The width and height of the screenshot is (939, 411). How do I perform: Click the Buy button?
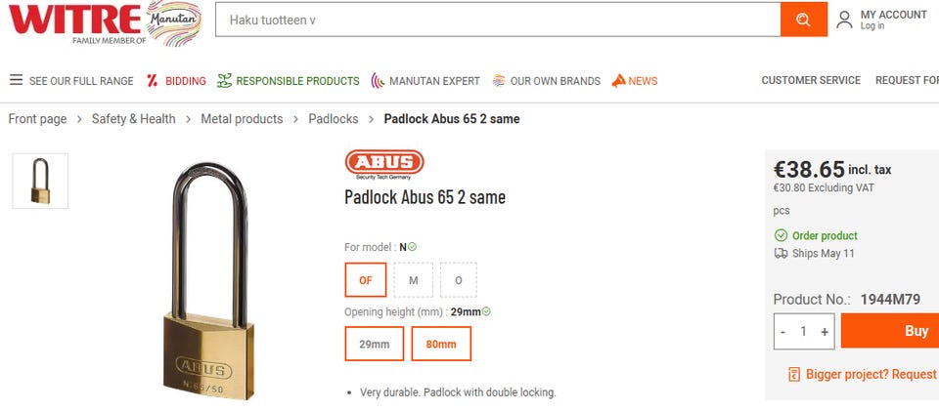pos(890,331)
